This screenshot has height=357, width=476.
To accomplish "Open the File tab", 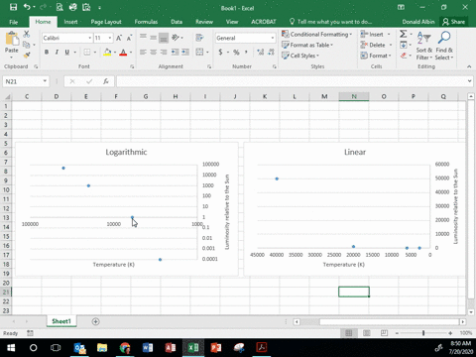I will (x=14, y=22).
